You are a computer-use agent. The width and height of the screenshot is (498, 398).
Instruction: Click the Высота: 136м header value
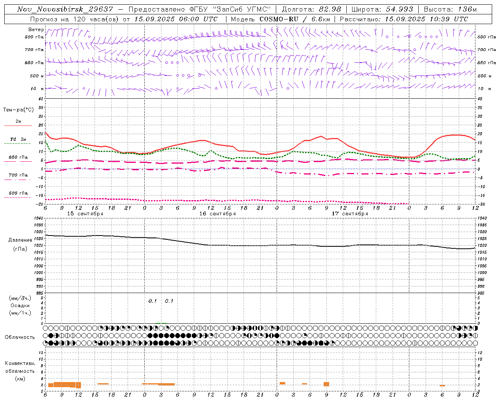tap(450, 9)
